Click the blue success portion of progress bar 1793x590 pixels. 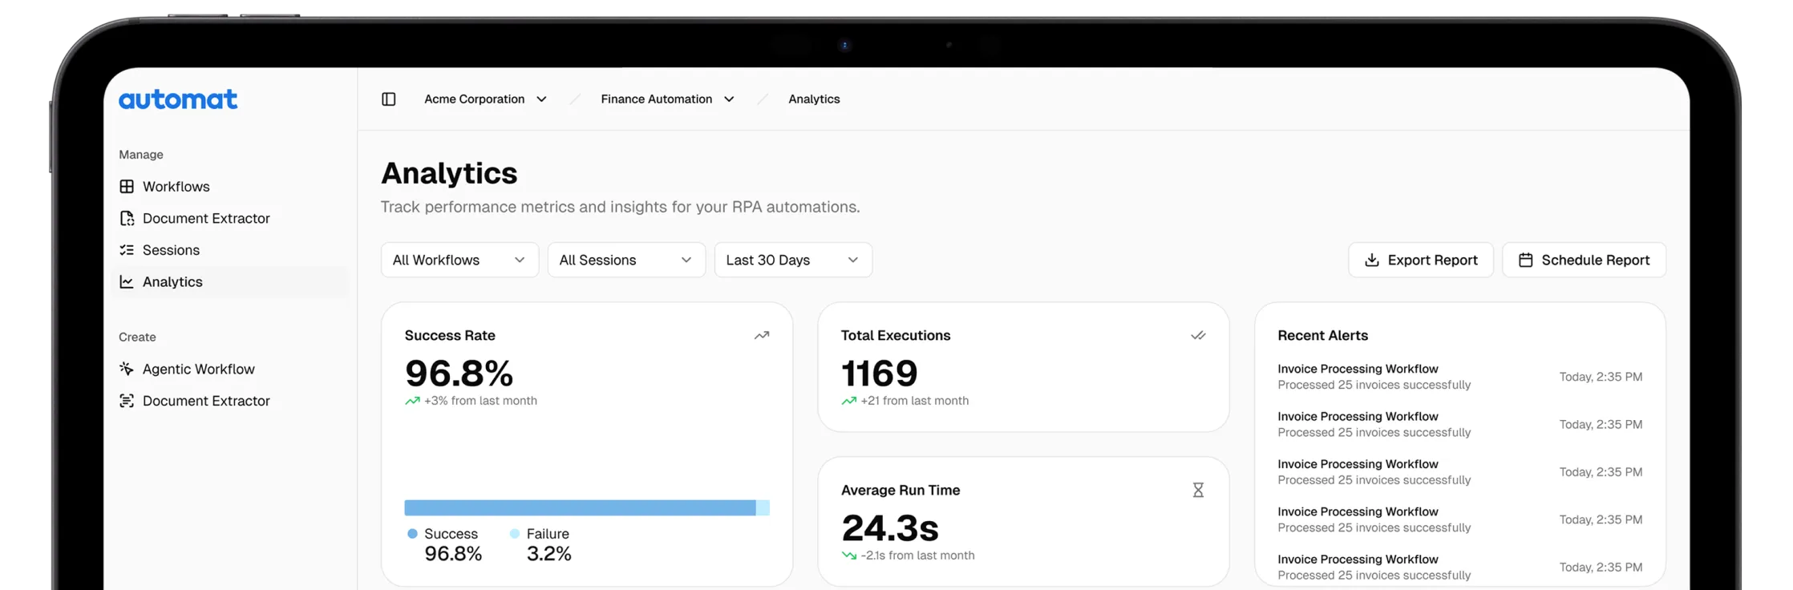click(x=580, y=507)
